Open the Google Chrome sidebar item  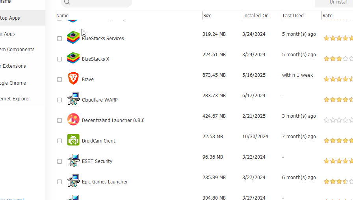[x=13, y=83]
